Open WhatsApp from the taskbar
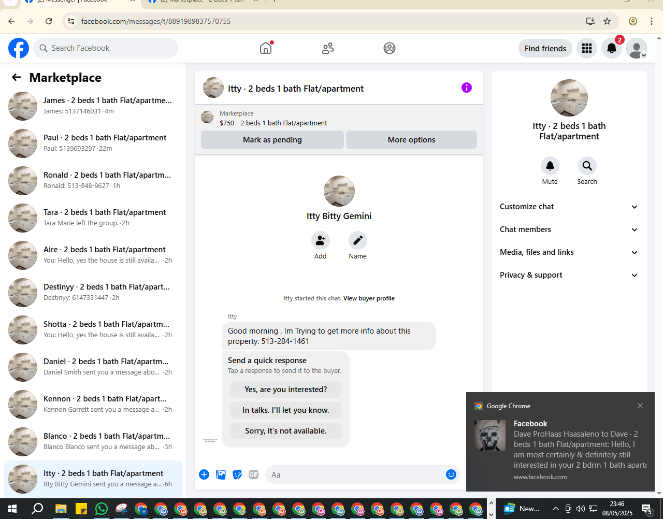Screen dimensions: 663x519 [102, 509]
